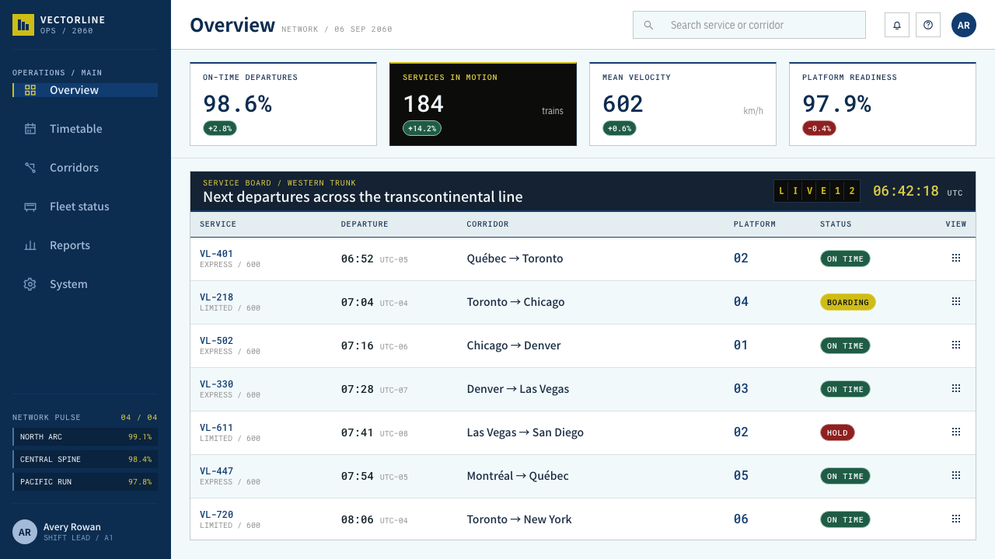Focus the Search service or corridor field
Viewport: 995px width, 559px height.
749,25
